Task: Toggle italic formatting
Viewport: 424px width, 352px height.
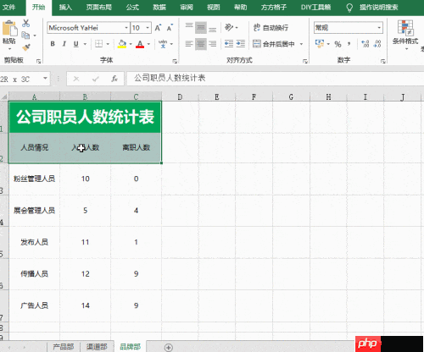Action: click(x=64, y=44)
